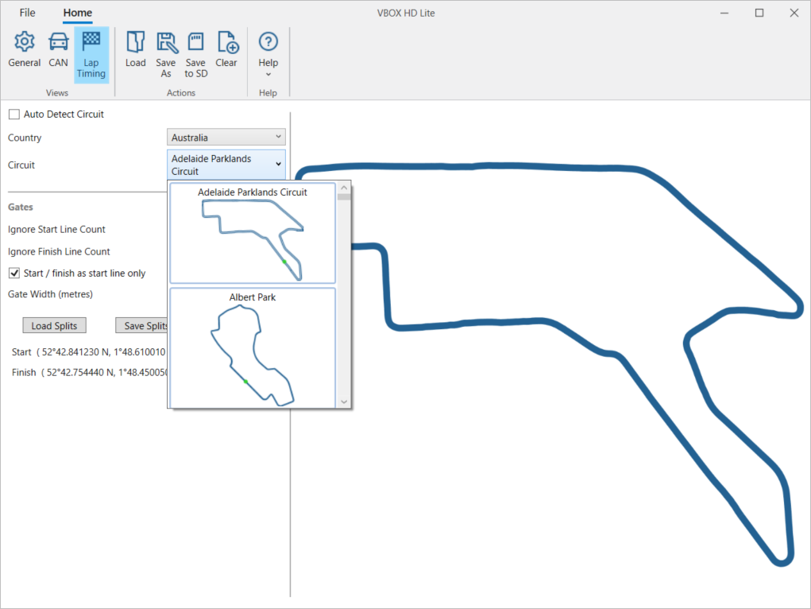The width and height of the screenshot is (811, 609).
Task: Open the Country dropdown showing Australia
Action: click(226, 138)
